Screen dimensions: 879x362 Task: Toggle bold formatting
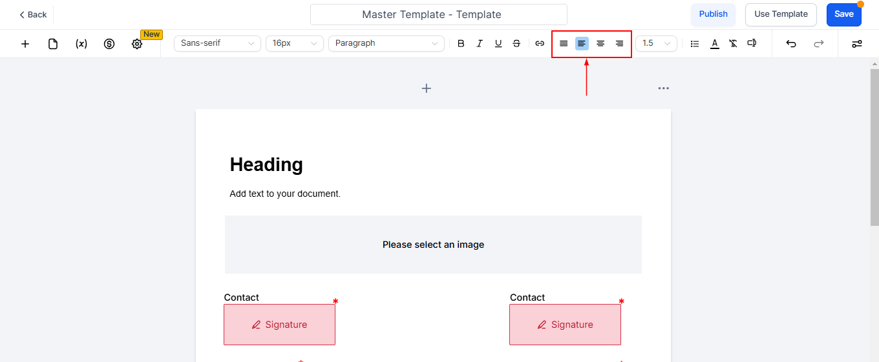pos(461,43)
